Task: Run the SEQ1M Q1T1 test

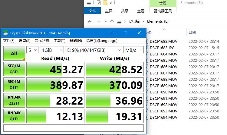Action: pos(14,85)
